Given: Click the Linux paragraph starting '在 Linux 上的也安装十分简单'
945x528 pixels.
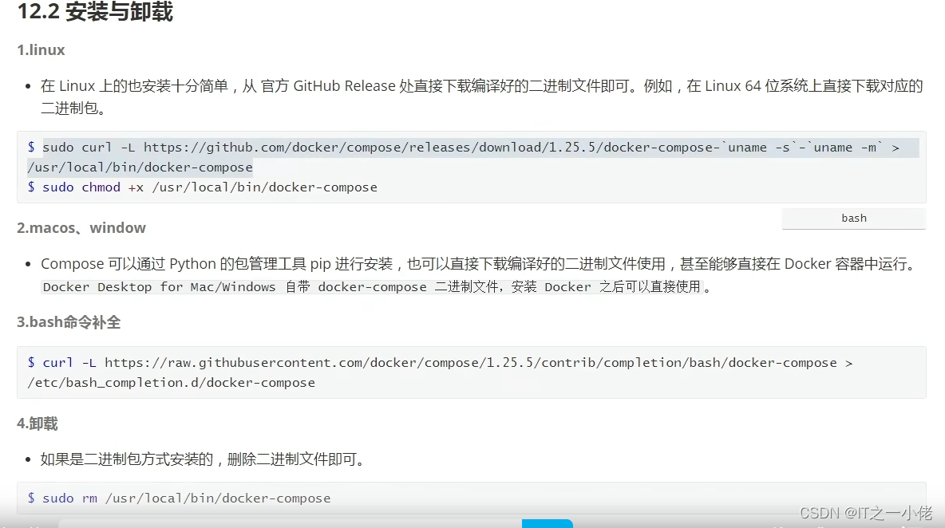Looking at the screenshot, I should click(x=481, y=97).
